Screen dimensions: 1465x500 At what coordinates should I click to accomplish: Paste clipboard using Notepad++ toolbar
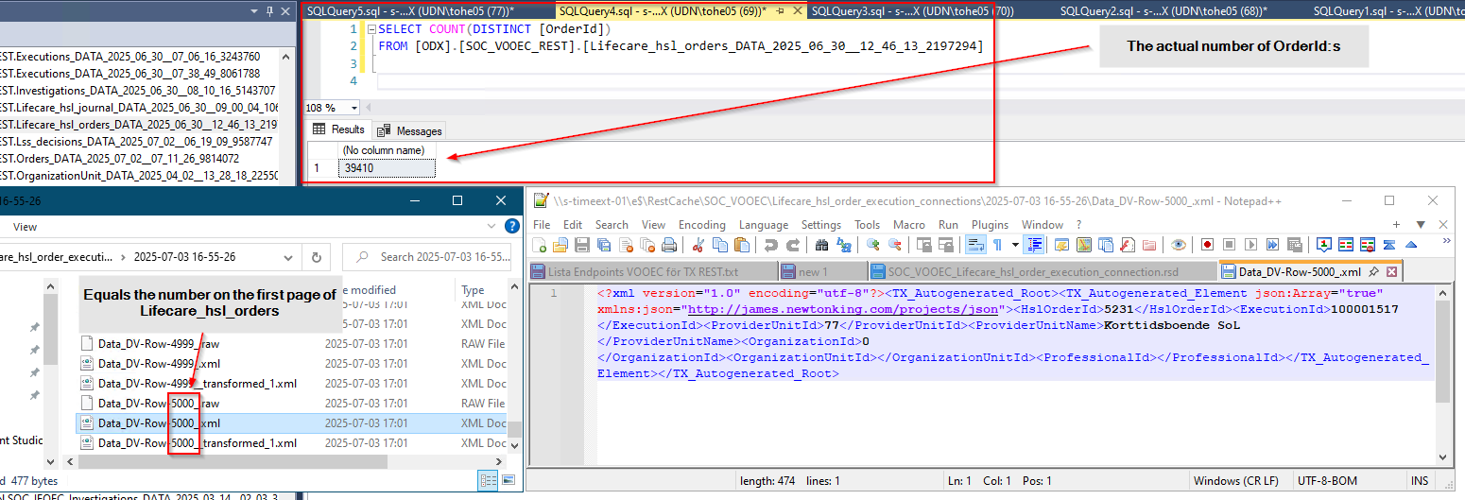(x=742, y=245)
